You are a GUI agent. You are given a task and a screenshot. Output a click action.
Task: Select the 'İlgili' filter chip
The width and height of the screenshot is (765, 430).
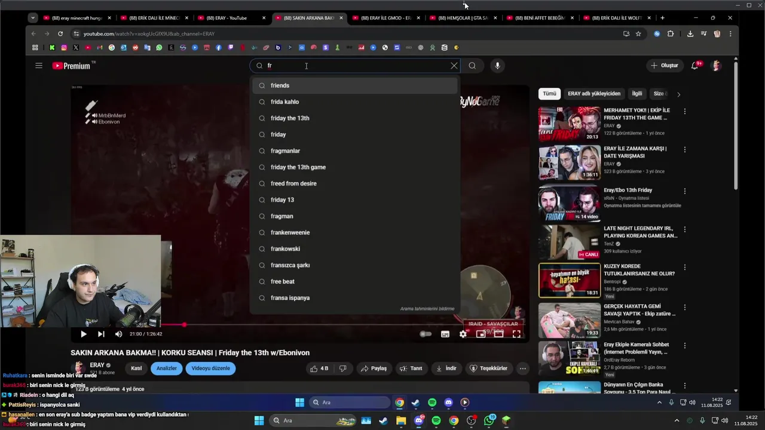637,94
